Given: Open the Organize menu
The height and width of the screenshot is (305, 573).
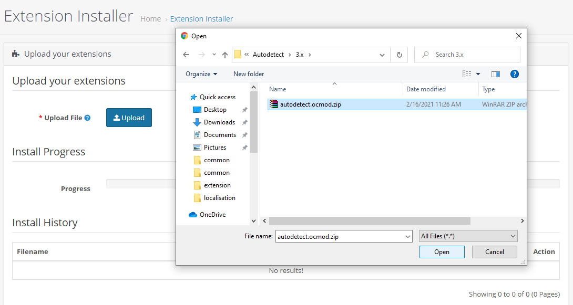Looking at the screenshot, I should click(201, 74).
